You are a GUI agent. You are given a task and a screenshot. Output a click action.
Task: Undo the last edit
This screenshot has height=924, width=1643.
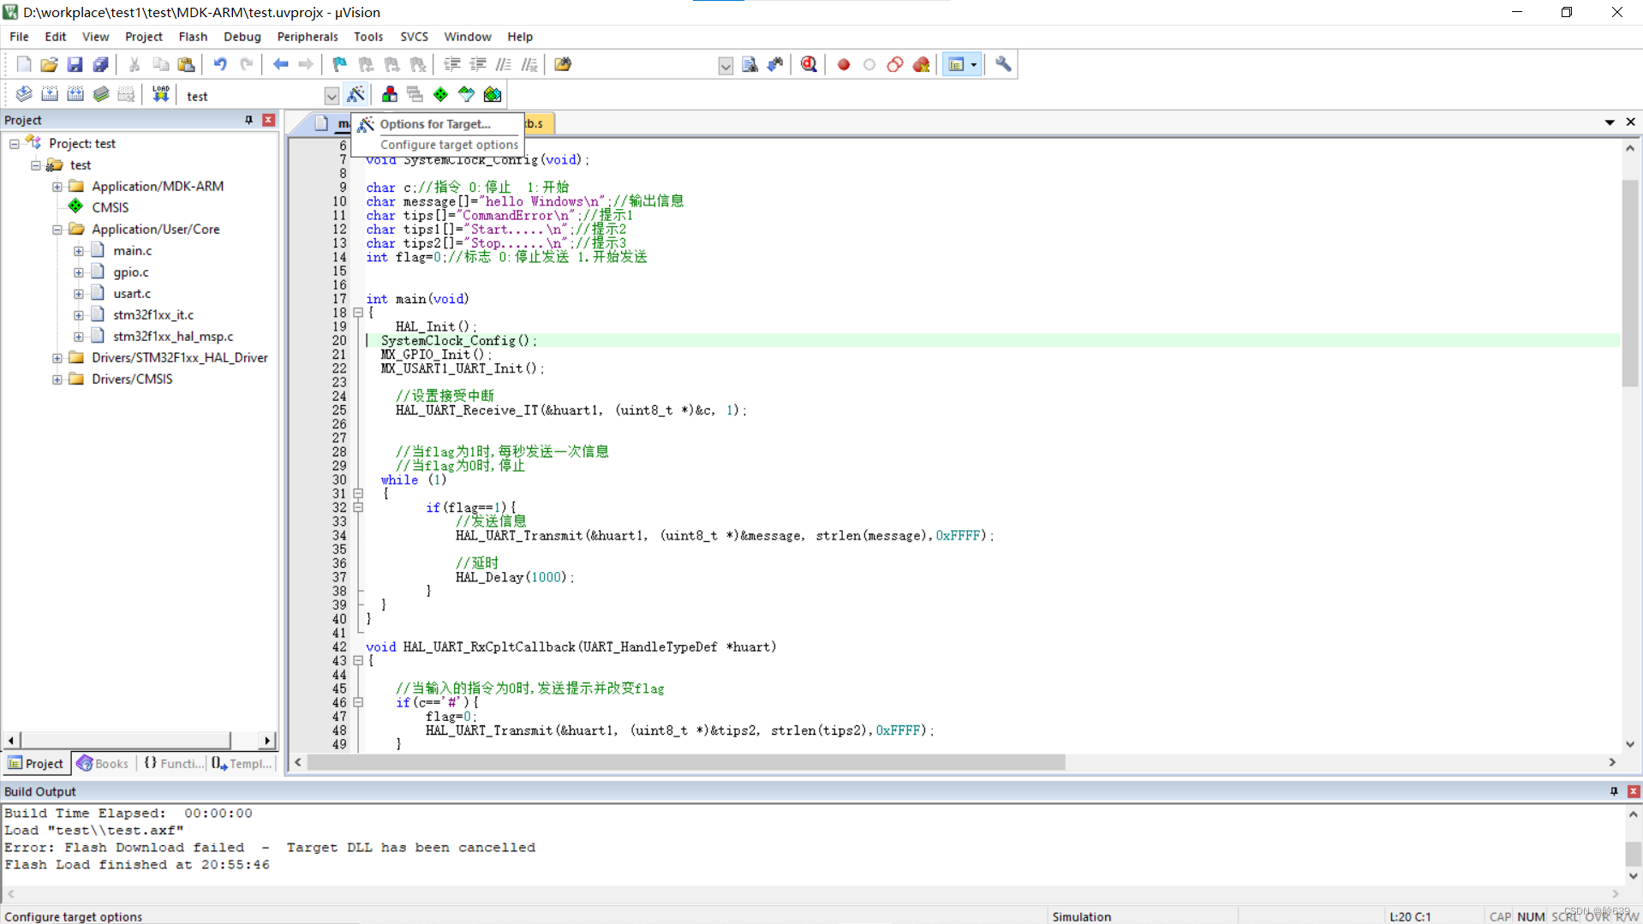tap(220, 64)
